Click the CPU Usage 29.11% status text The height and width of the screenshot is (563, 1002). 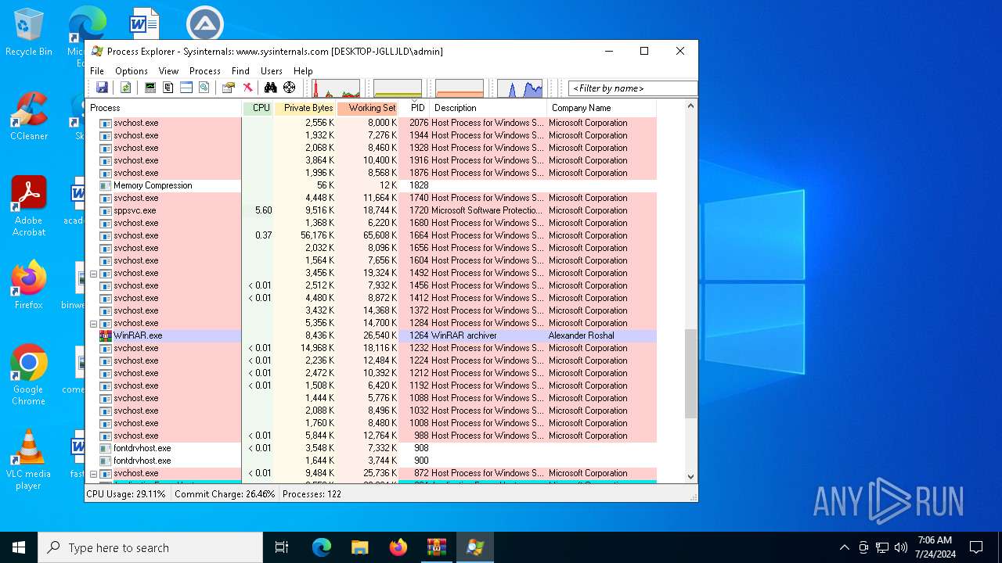(126, 494)
